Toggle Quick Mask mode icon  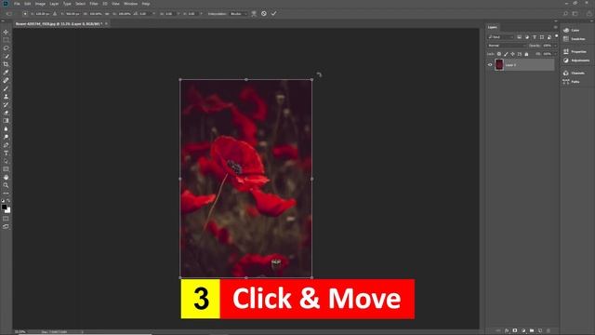click(6, 219)
